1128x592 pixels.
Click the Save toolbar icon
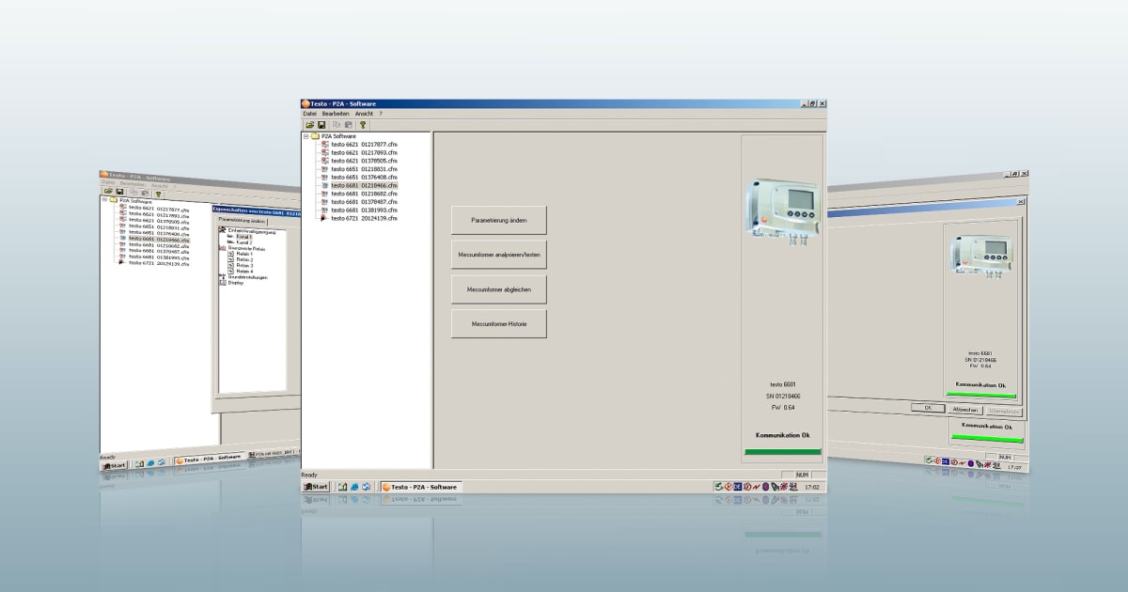(x=321, y=125)
